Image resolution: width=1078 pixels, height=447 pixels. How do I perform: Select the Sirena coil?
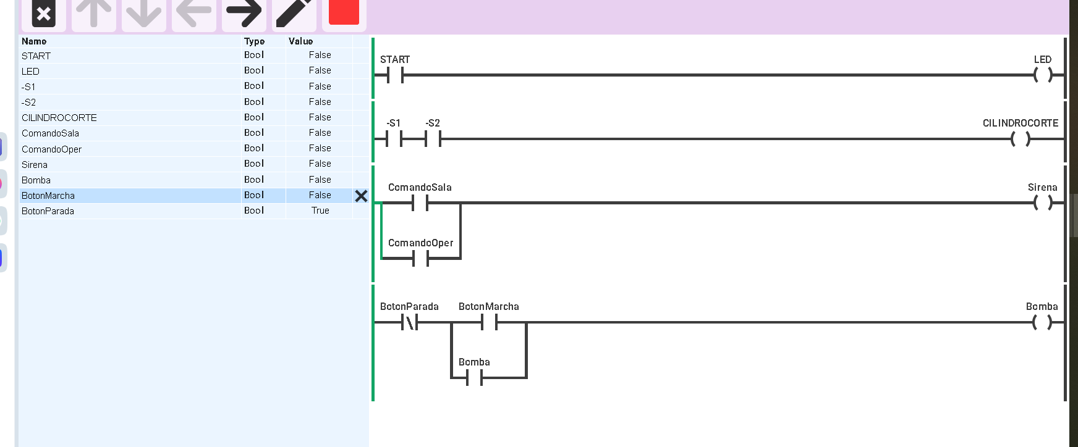[x=1043, y=203]
